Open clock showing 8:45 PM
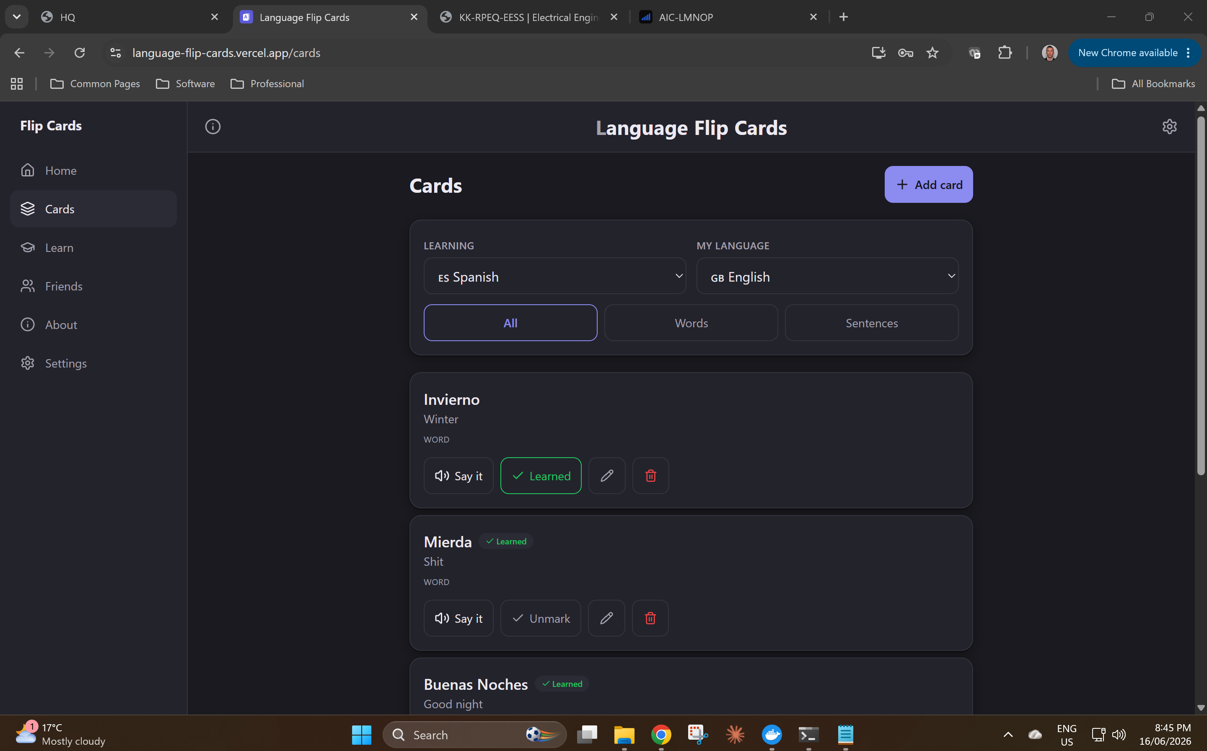 point(1165,735)
